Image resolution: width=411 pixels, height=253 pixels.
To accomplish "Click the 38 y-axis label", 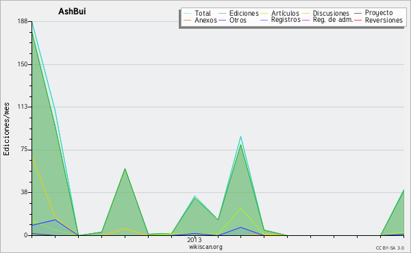I will pos(24,192).
